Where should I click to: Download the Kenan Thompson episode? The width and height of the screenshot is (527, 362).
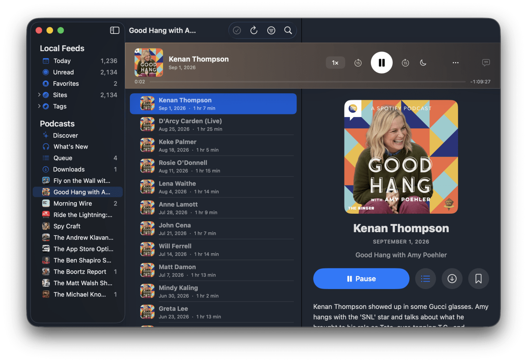[x=452, y=278]
